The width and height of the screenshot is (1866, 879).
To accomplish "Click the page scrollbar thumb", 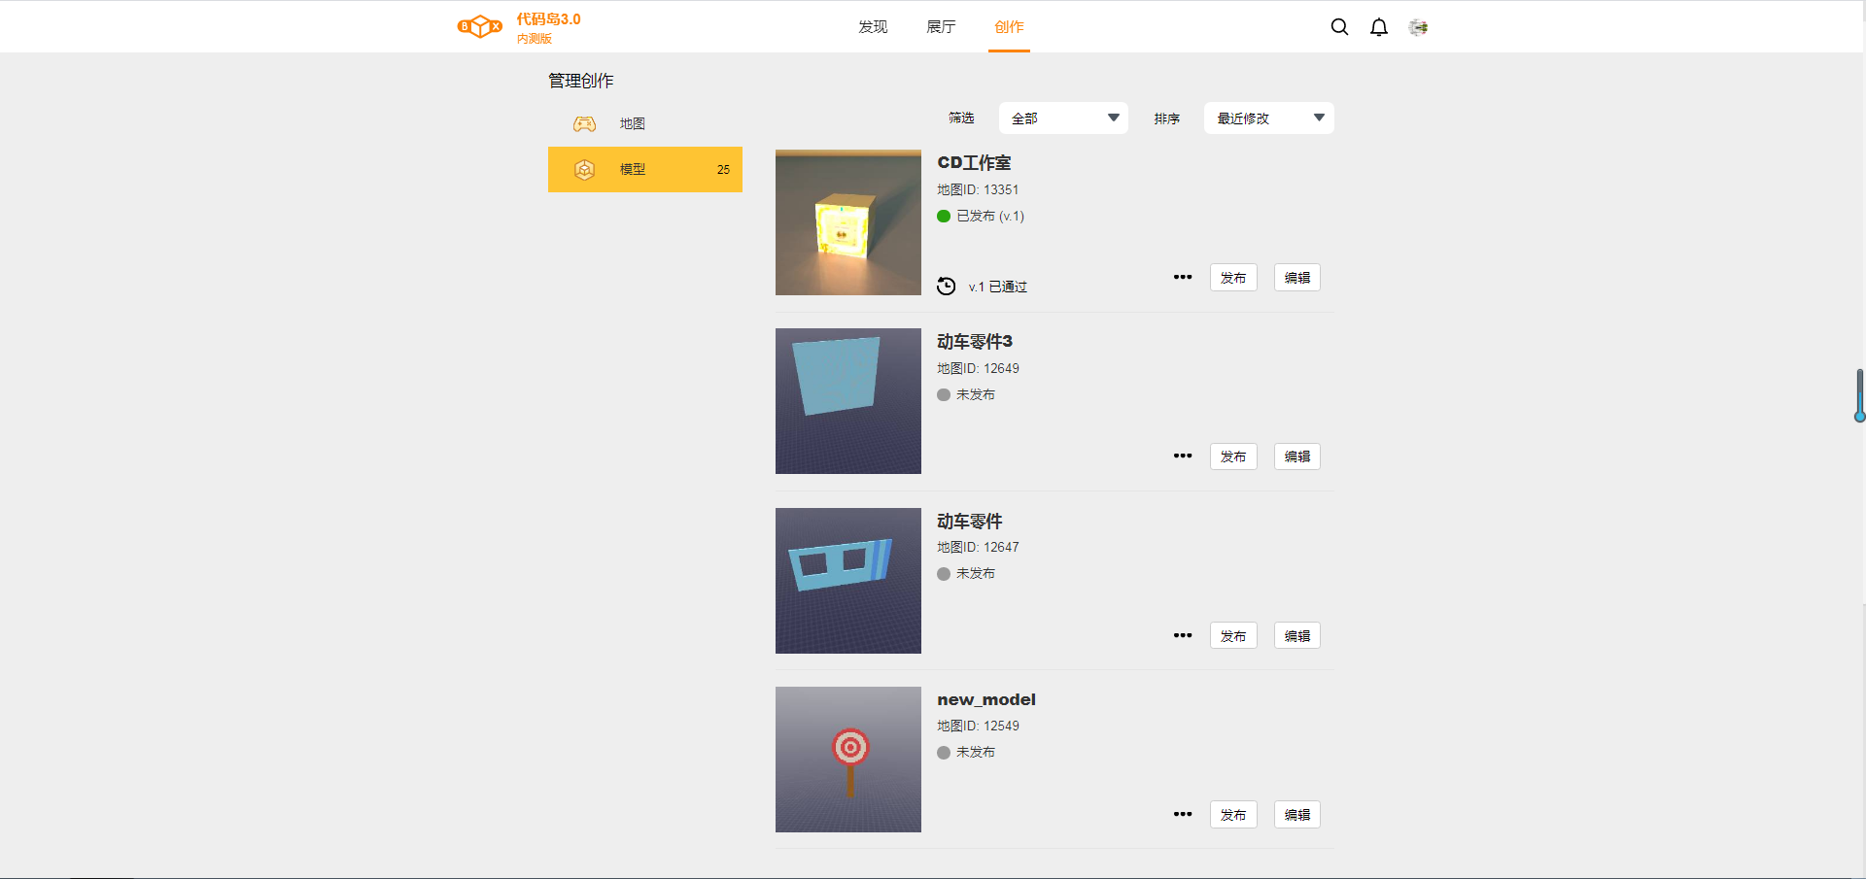I will (x=1859, y=394).
